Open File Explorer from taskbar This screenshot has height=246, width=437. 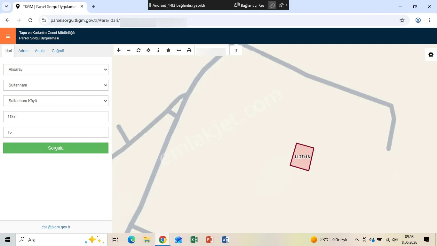coord(147,240)
